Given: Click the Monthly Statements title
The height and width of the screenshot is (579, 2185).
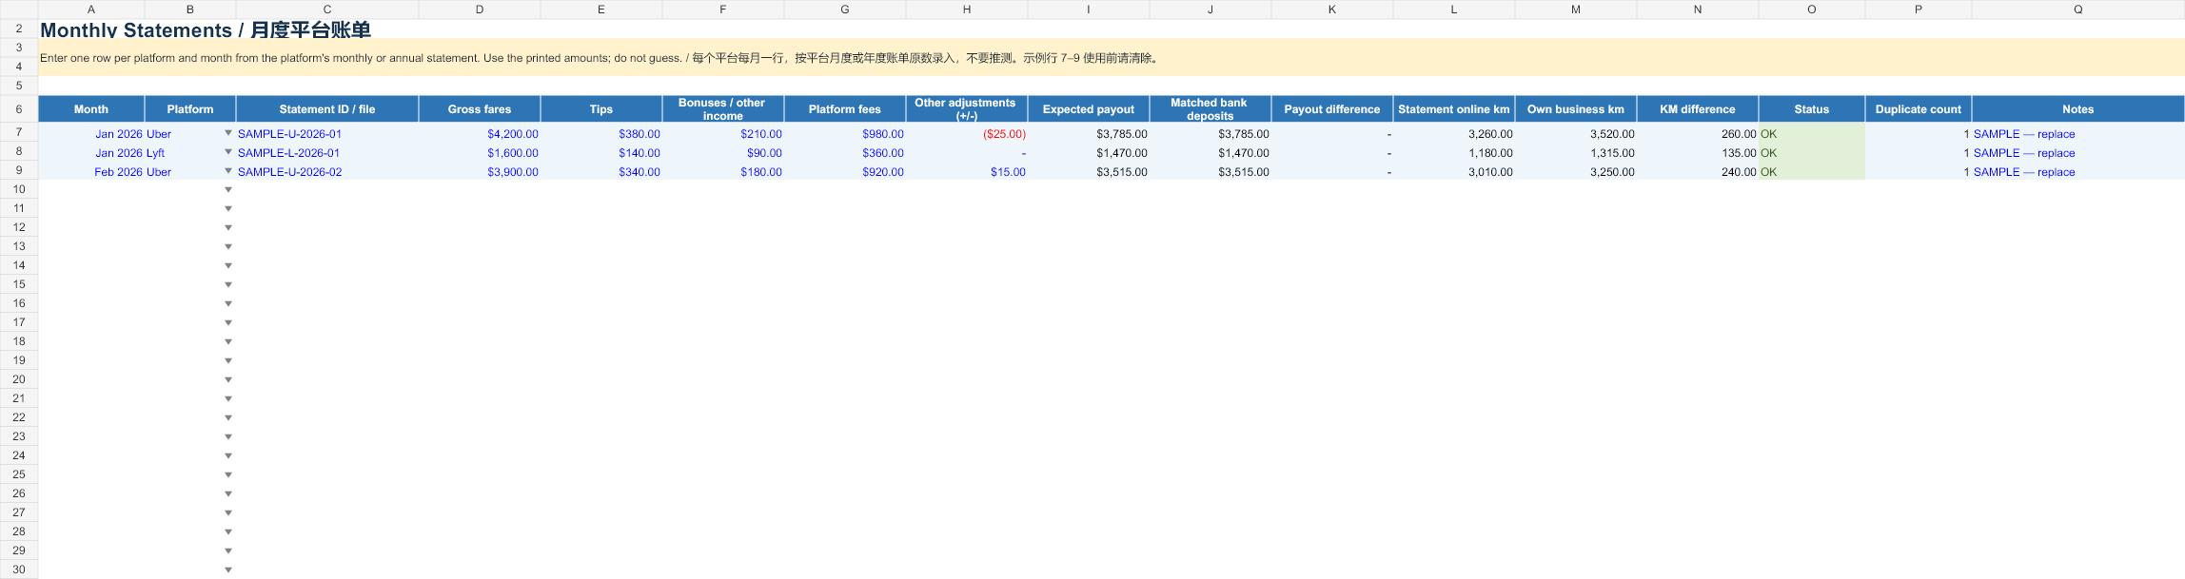Looking at the screenshot, I should 206,29.
